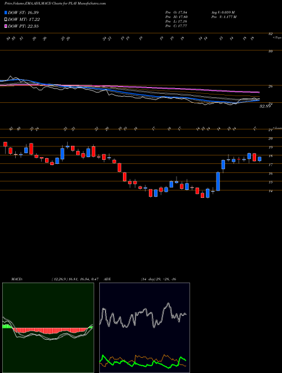This screenshot has width=282, height=373.
Task: Click the 'Pre O: 17.34' open value
Action: click(177, 12)
